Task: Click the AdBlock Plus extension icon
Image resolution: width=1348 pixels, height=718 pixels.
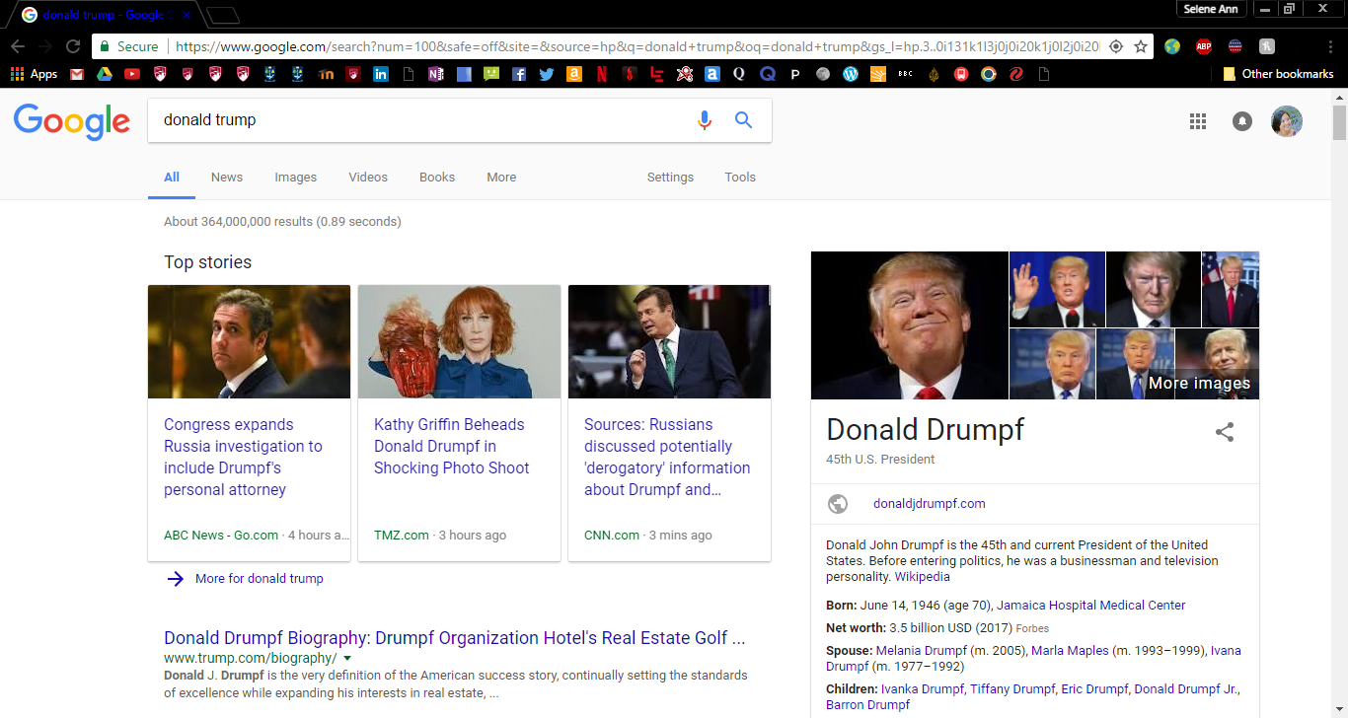Action: click(1204, 46)
